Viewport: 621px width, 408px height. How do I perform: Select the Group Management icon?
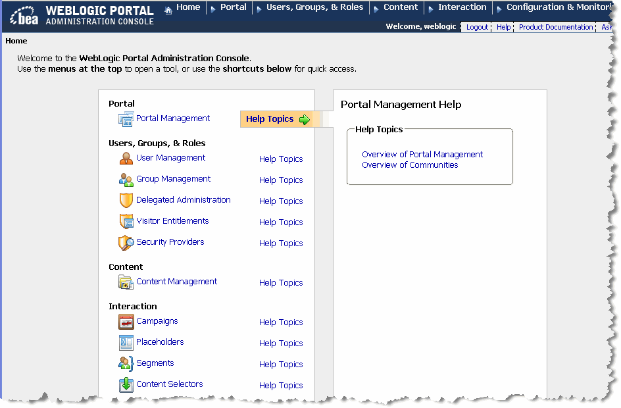[x=126, y=180]
